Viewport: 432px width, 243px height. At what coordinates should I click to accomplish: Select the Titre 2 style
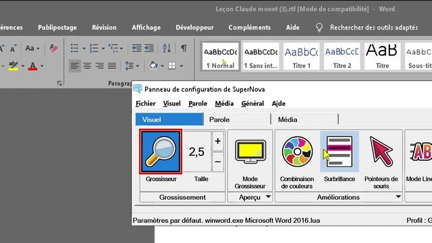point(342,57)
